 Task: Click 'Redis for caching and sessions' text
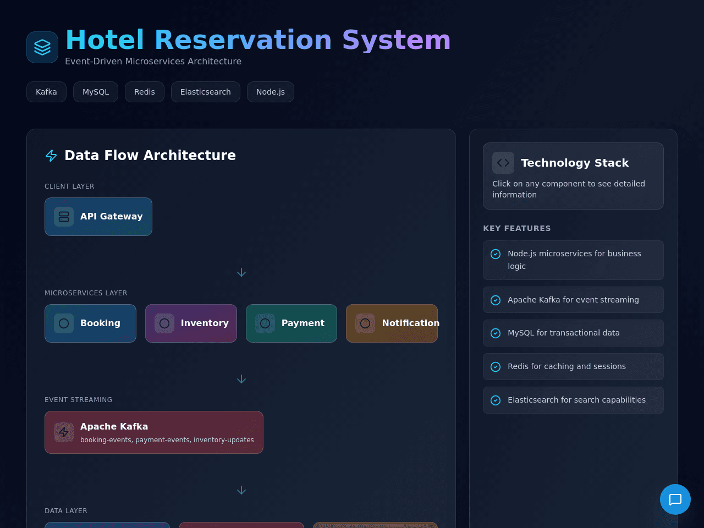pyautogui.click(x=566, y=366)
